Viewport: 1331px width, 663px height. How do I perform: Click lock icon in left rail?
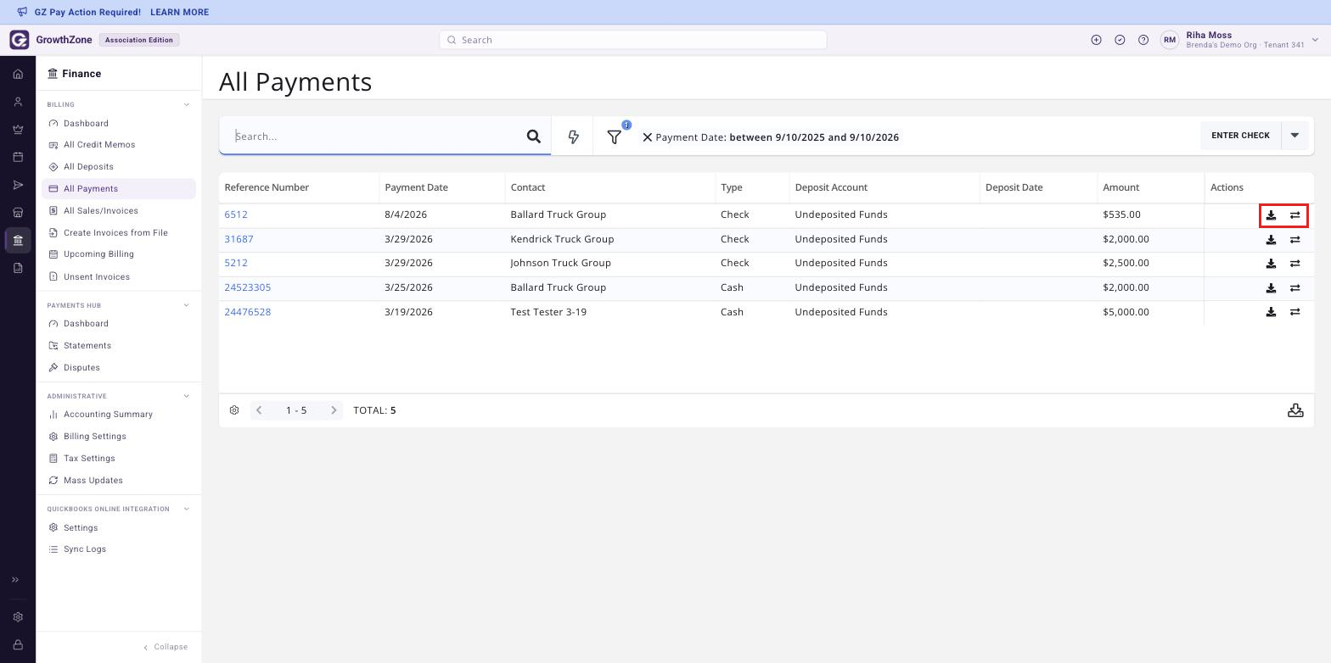[x=18, y=645]
